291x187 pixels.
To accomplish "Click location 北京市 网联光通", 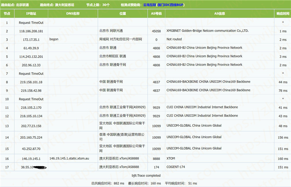I will pyautogui.click(x=111, y=31).
